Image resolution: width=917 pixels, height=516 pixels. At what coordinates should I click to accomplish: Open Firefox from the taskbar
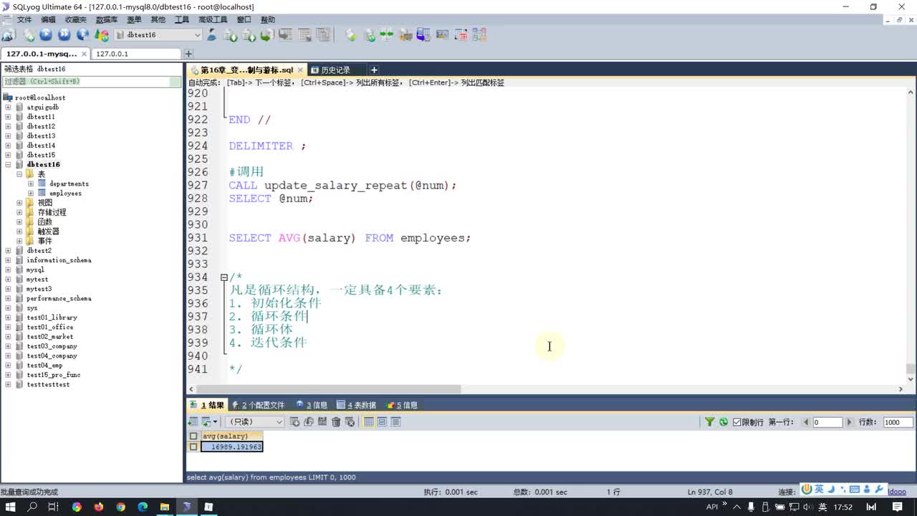pos(98,507)
